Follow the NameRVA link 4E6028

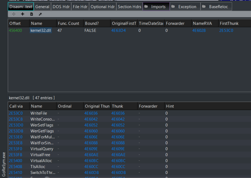coord(199,30)
